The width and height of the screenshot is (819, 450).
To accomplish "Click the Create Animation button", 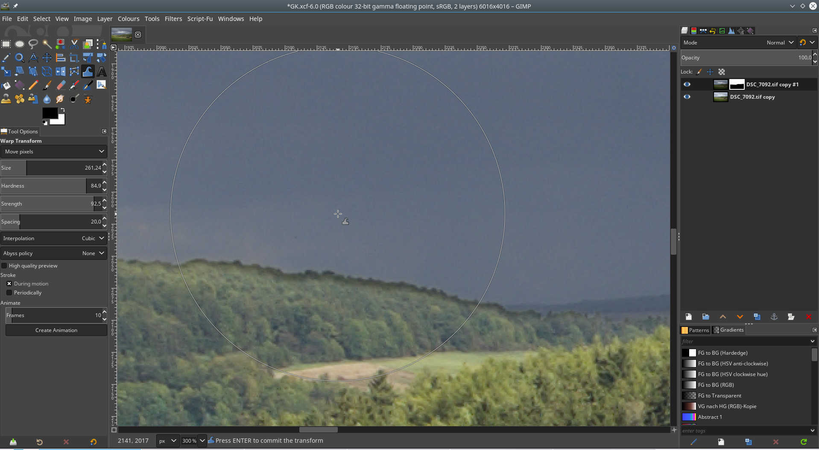I will [x=56, y=330].
